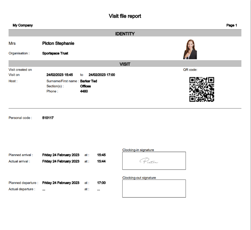Select planned arrival time '15:45'

pyautogui.click(x=101, y=155)
